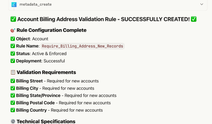Click the Validation Requirements heading text

[46, 72]
